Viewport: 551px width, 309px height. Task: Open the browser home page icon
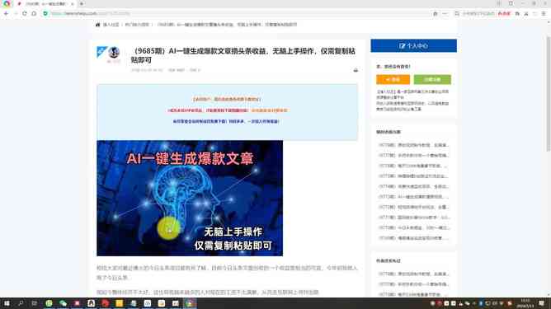[x=34, y=13]
